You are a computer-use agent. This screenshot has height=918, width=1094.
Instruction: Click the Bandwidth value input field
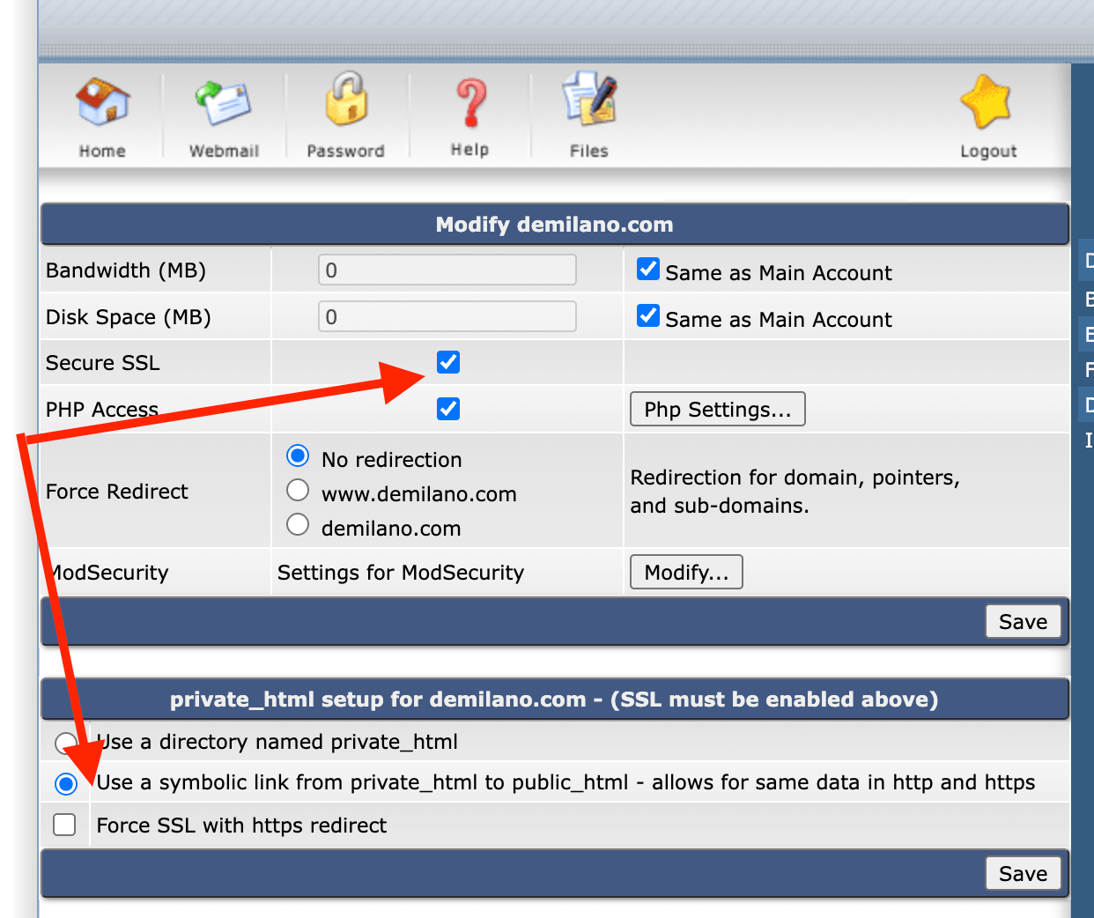(447, 269)
